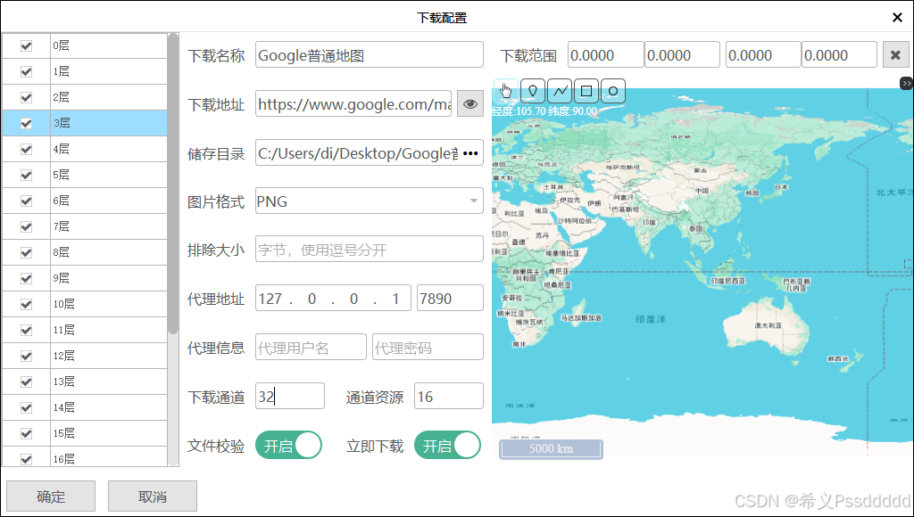Select the 3层 row in layer list
The image size is (914, 517).
click(x=85, y=123)
